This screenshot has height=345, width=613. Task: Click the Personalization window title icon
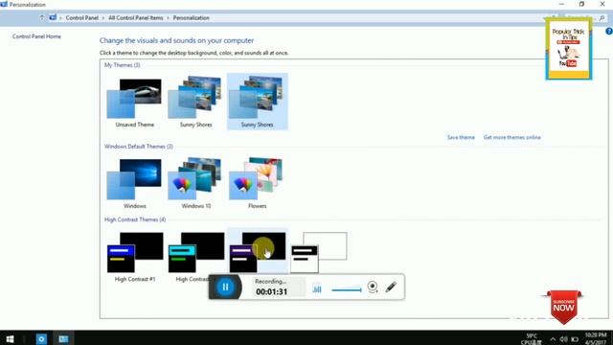point(4,4)
